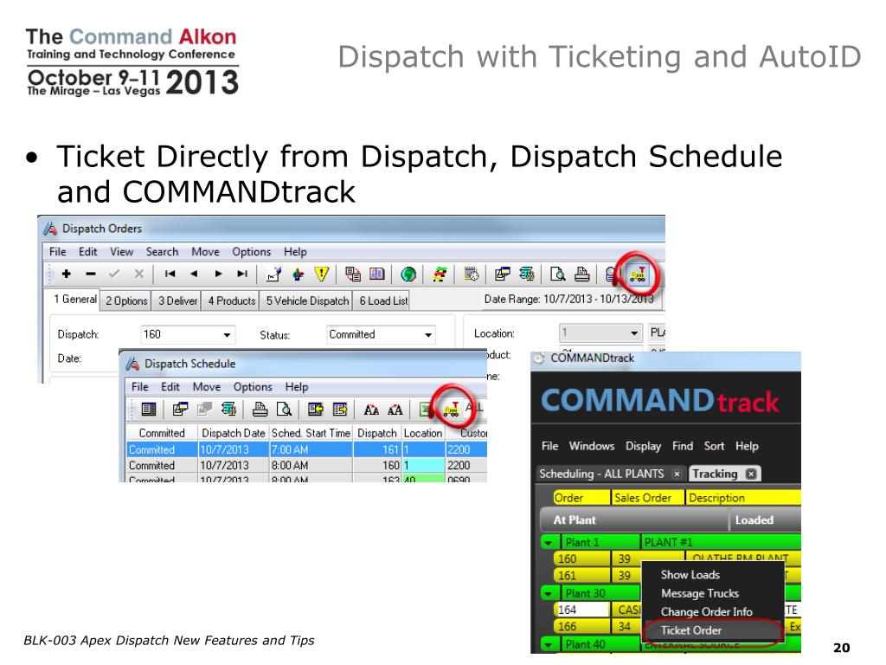The image size is (886, 665).
Task: Click the yellow warning triangle toolbar icon
Action: (321, 274)
